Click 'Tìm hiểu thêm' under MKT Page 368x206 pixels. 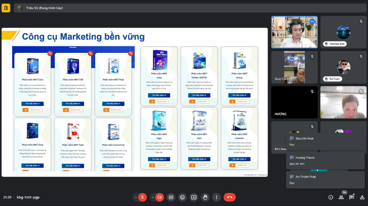[x=159, y=159]
